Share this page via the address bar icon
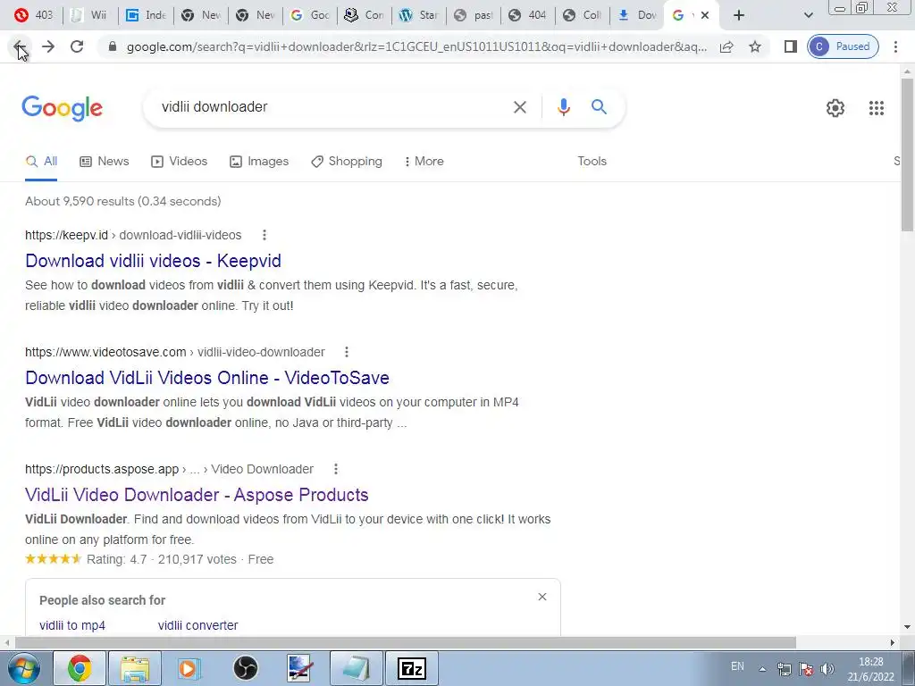Viewport: 915px width, 686px height. pyautogui.click(x=726, y=46)
